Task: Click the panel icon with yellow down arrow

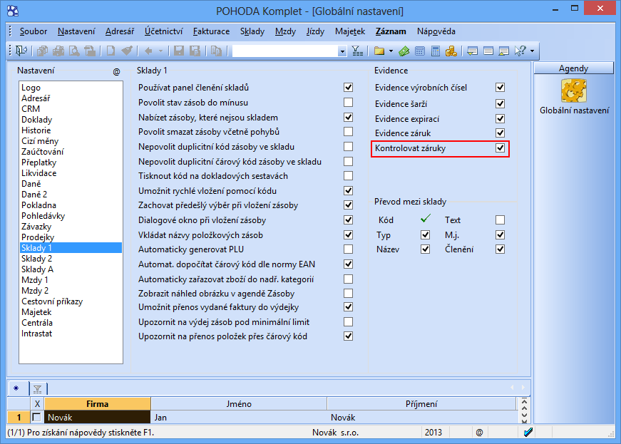Action: (472, 51)
